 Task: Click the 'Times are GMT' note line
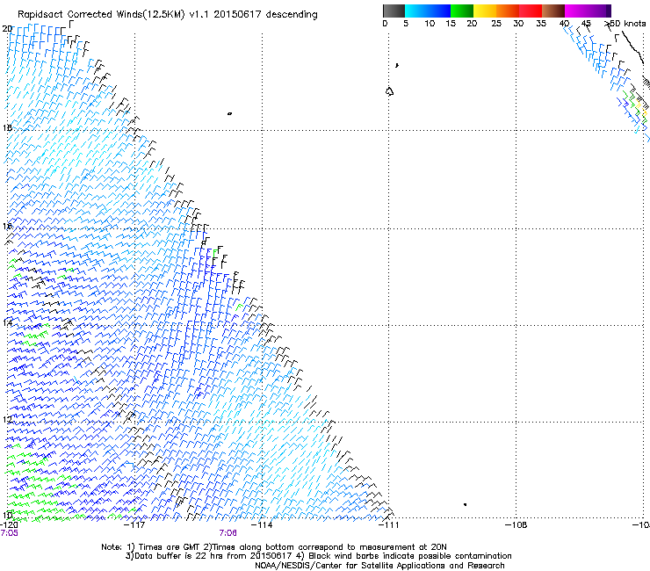(274, 547)
